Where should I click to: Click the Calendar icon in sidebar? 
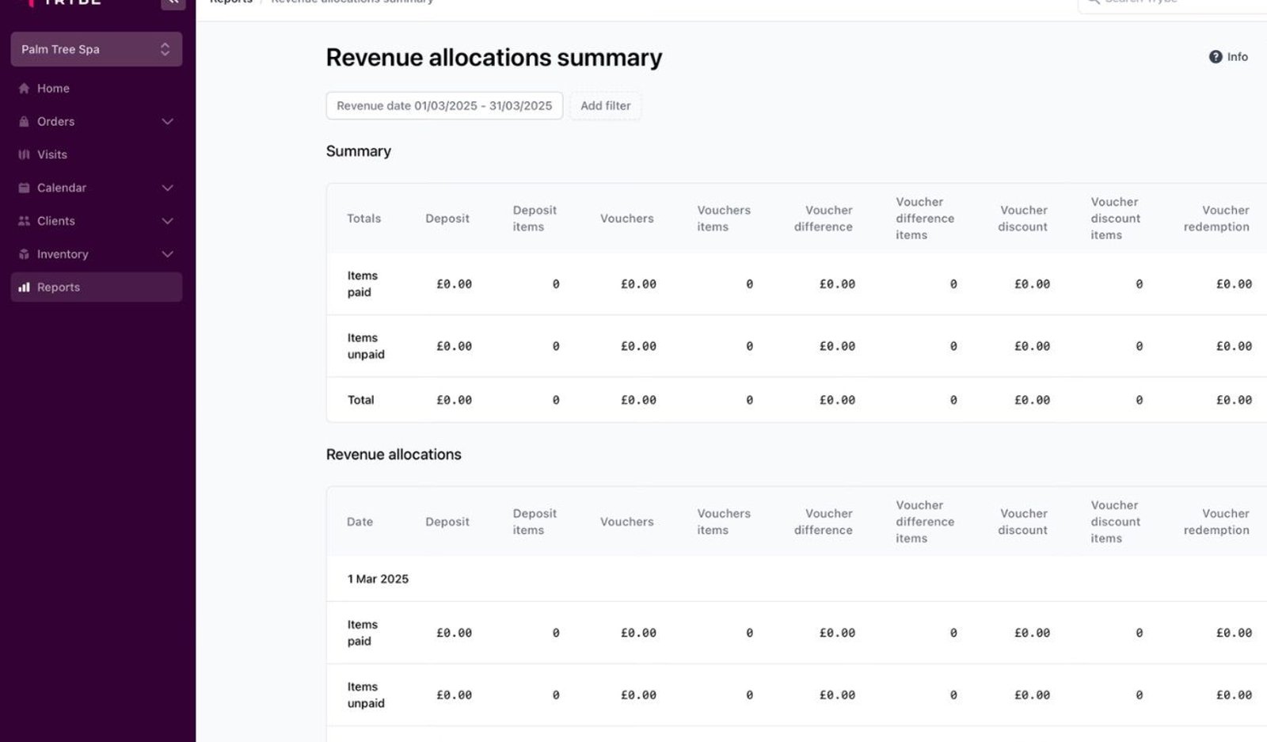[x=24, y=188]
